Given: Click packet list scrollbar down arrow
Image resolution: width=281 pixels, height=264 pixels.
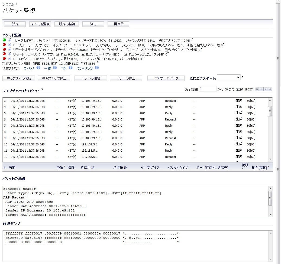Looking at the screenshot, I should pos(270,159).
